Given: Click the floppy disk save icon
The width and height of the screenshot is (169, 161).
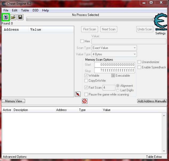Looking at the screenshot, I should [x=20, y=17].
